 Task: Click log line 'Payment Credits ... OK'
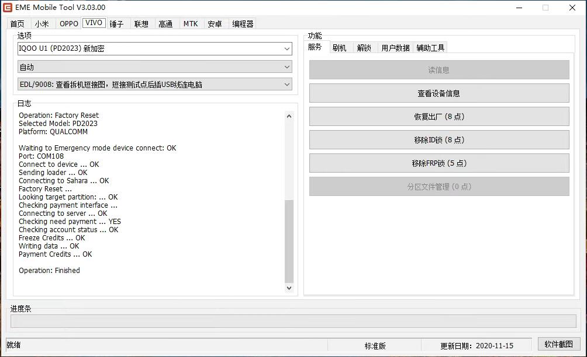(x=56, y=254)
